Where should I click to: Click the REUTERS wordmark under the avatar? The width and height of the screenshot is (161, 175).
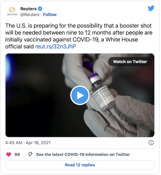coord(12,15)
